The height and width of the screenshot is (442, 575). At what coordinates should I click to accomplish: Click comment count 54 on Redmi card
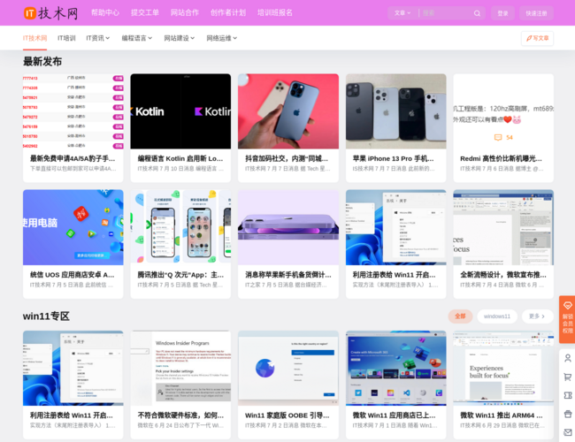click(503, 137)
